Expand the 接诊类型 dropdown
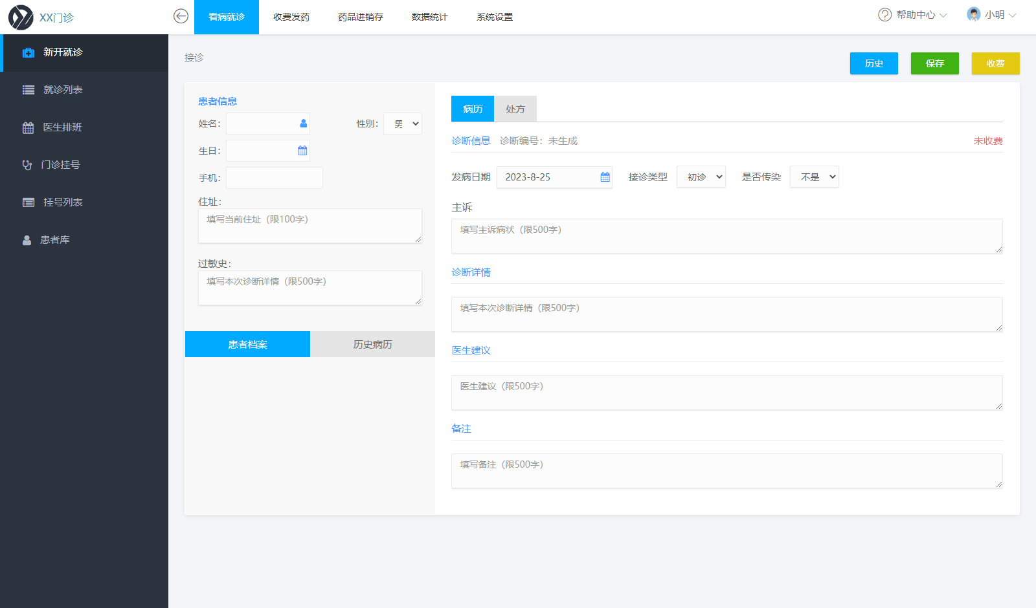The width and height of the screenshot is (1036, 608). (x=701, y=177)
